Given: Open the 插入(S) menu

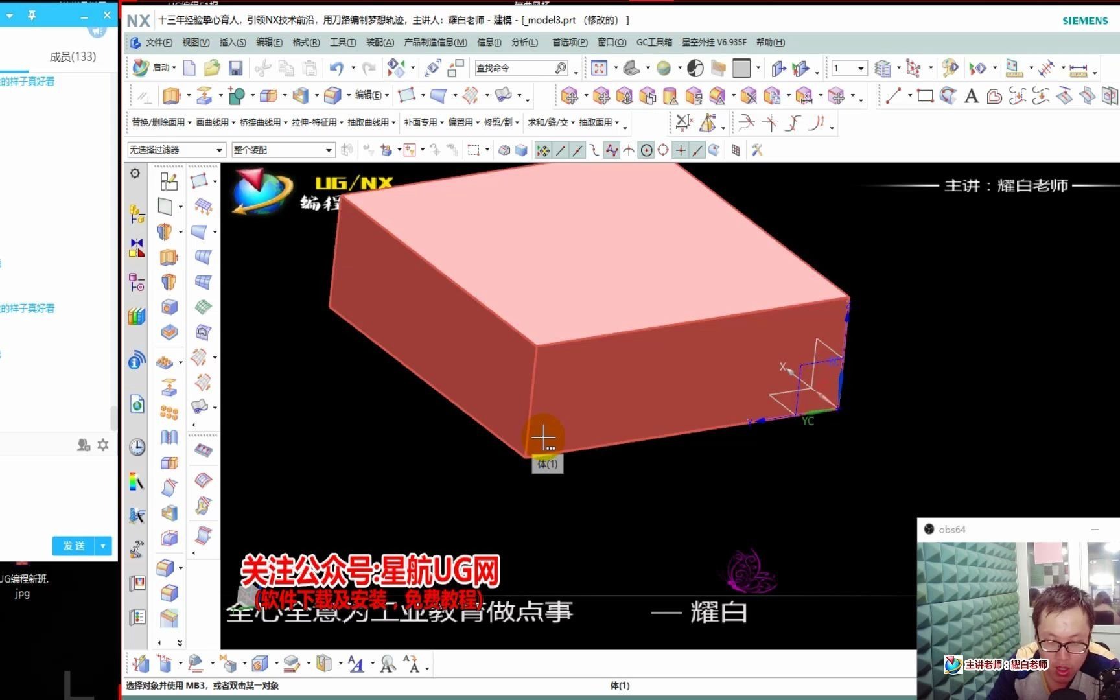Looking at the screenshot, I should (233, 42).
